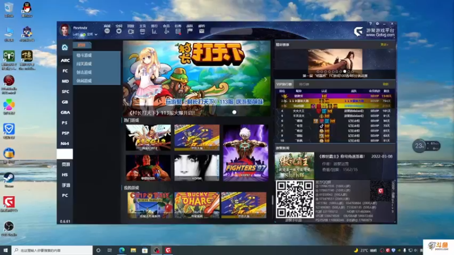The width and height of the screenshot is (454, 255).
Task: Click the Gotvg taskbar icon
Action: [x=168, y=250]
